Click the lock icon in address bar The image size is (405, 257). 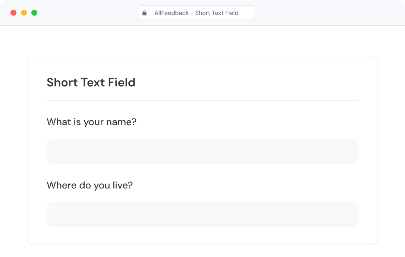(145, 13)
